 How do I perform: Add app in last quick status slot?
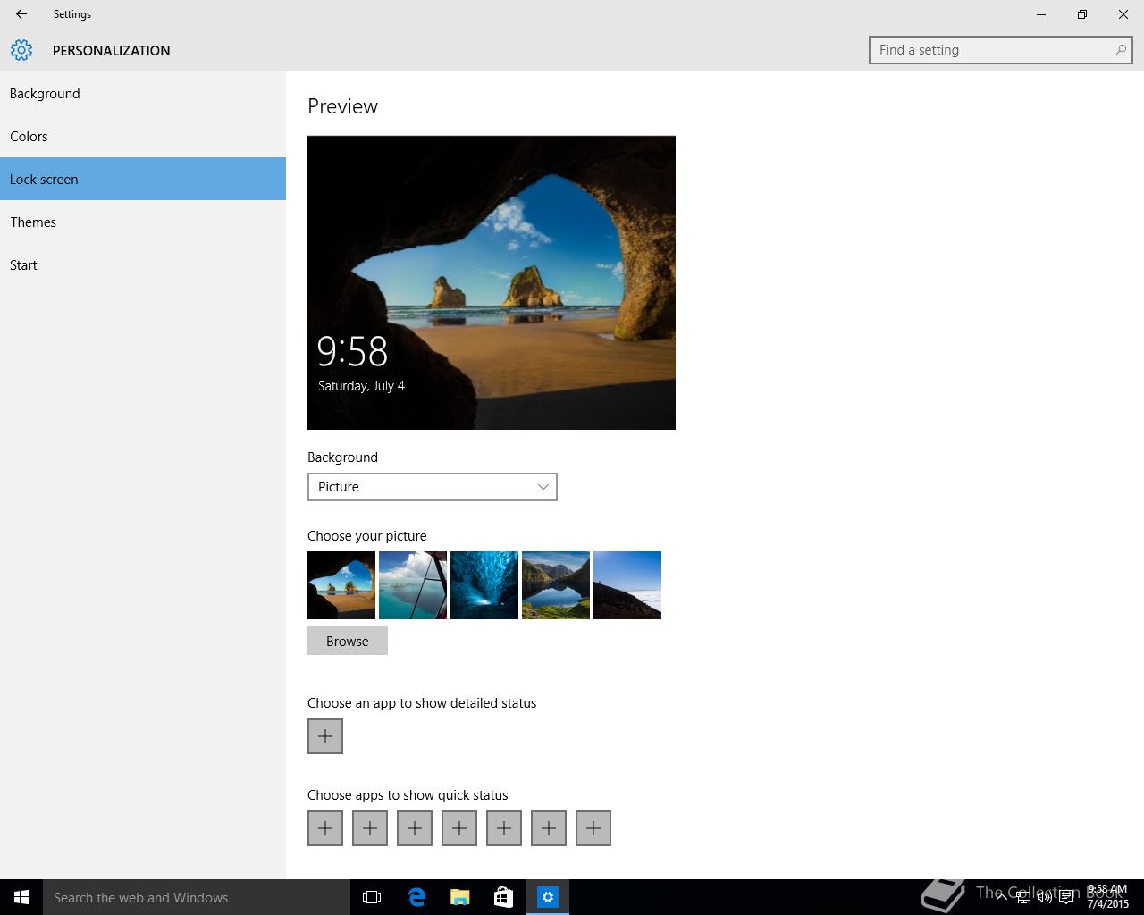(593, 828)
